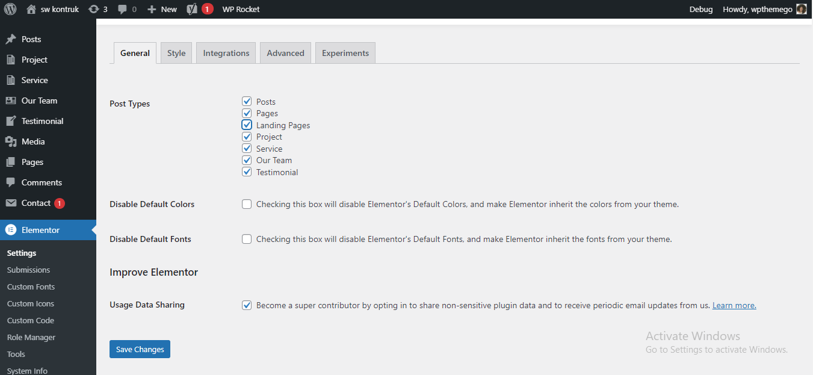Open WP Rocket in admin bar
Image resolution: width=813 pixels, height=375 pixels.
pyautogui.click(x=241, y=10)
